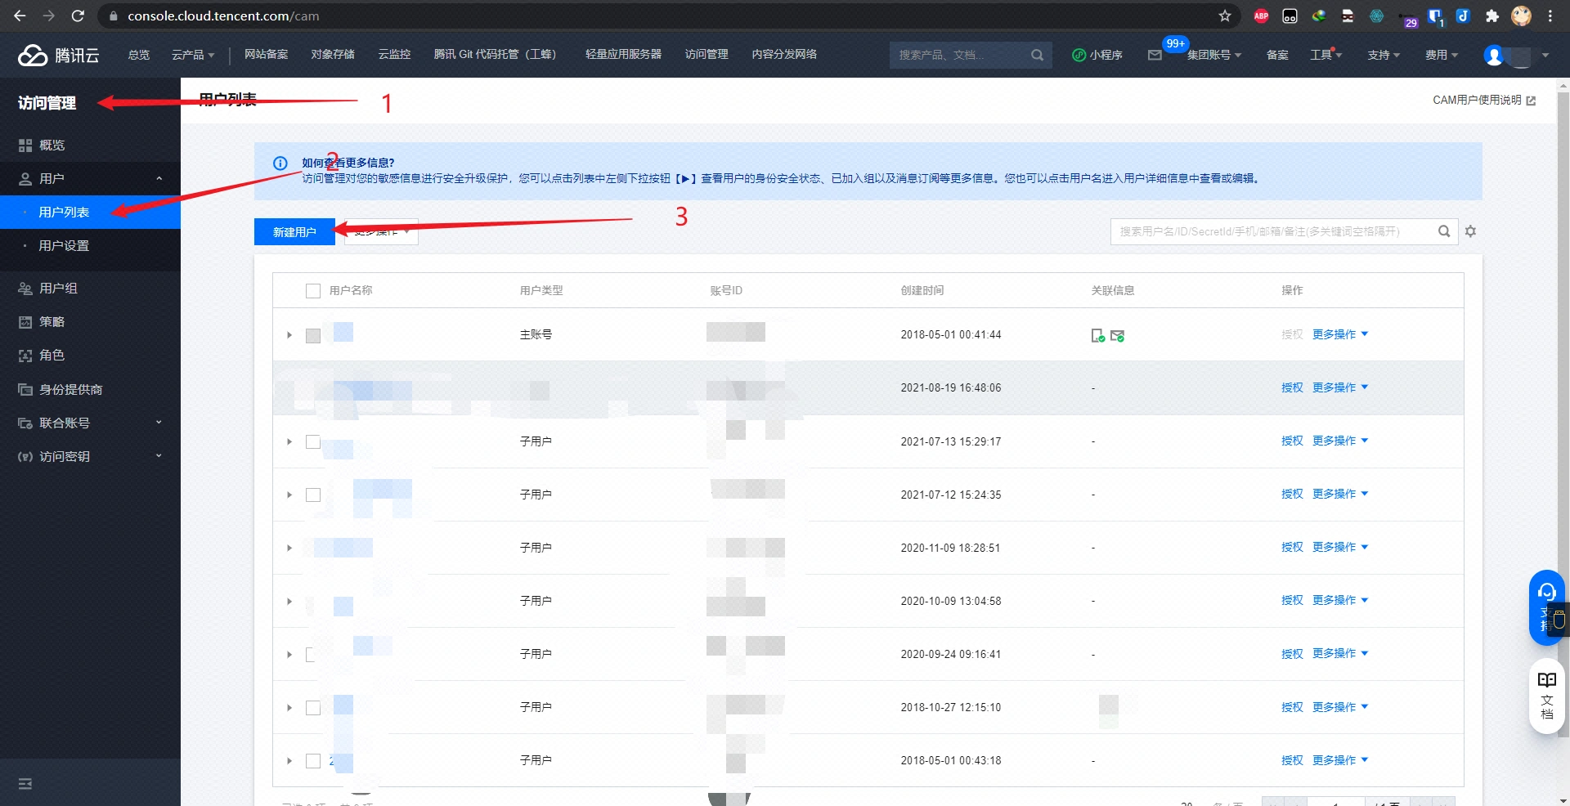This screenshot has width=1570, height=806.
Task: Open 网站备案 from top navigation
Action: 267,54
